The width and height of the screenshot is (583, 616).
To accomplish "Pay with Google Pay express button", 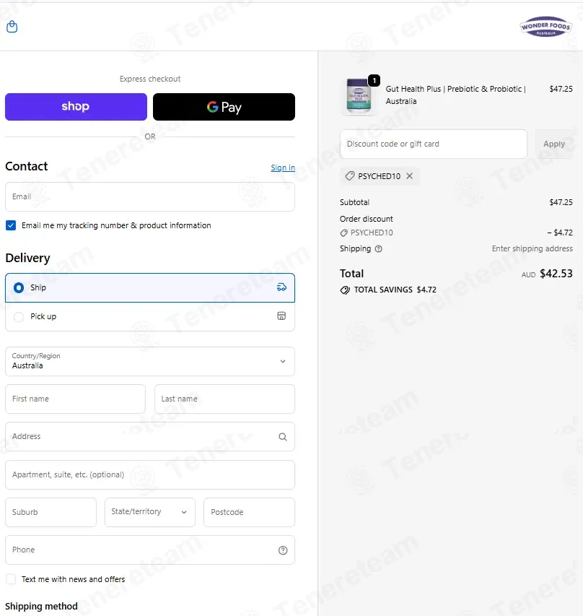I will click(224, 107).
